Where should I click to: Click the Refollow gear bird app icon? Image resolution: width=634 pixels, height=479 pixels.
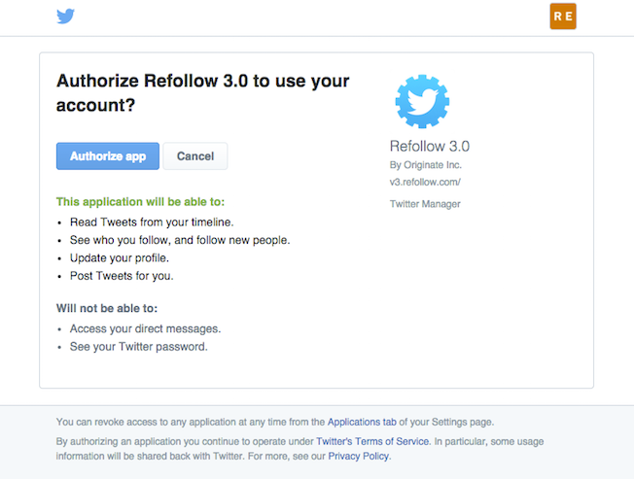422,101
